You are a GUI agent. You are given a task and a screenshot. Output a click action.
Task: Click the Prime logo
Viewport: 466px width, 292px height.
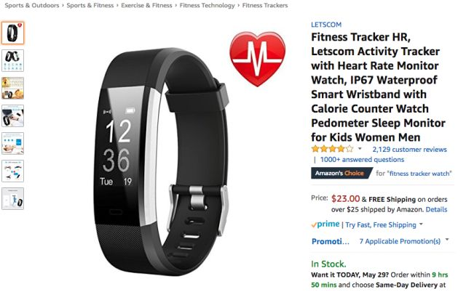(x=325, y=224)
